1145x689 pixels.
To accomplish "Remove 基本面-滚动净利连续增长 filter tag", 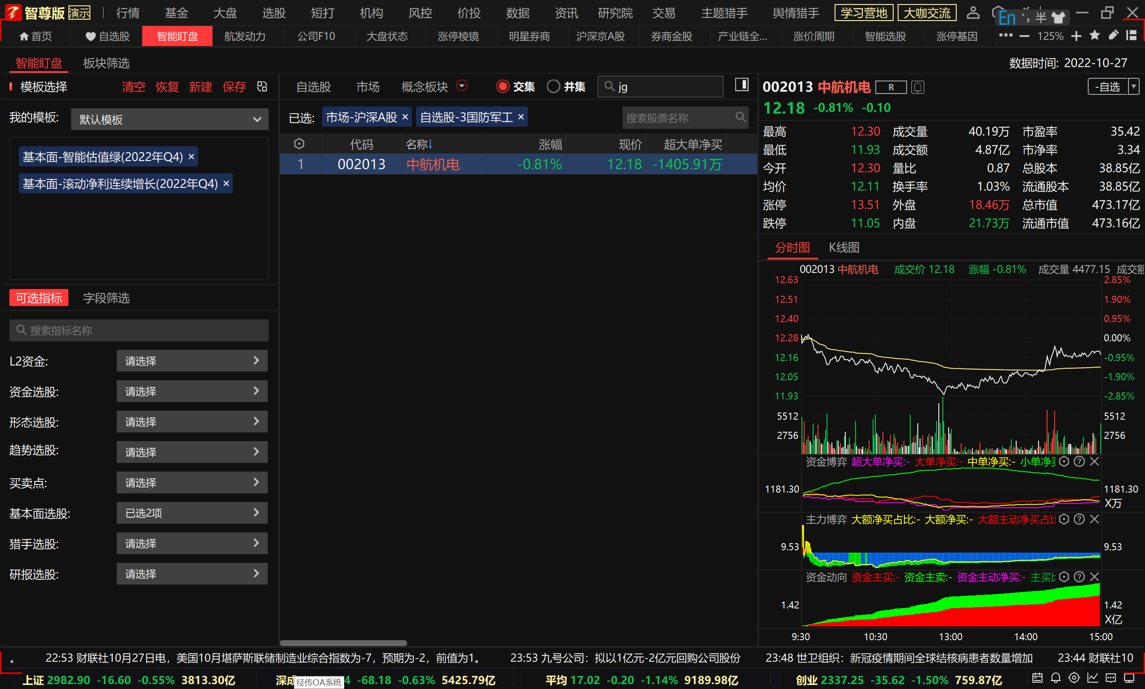I will (x=226, y=183).
